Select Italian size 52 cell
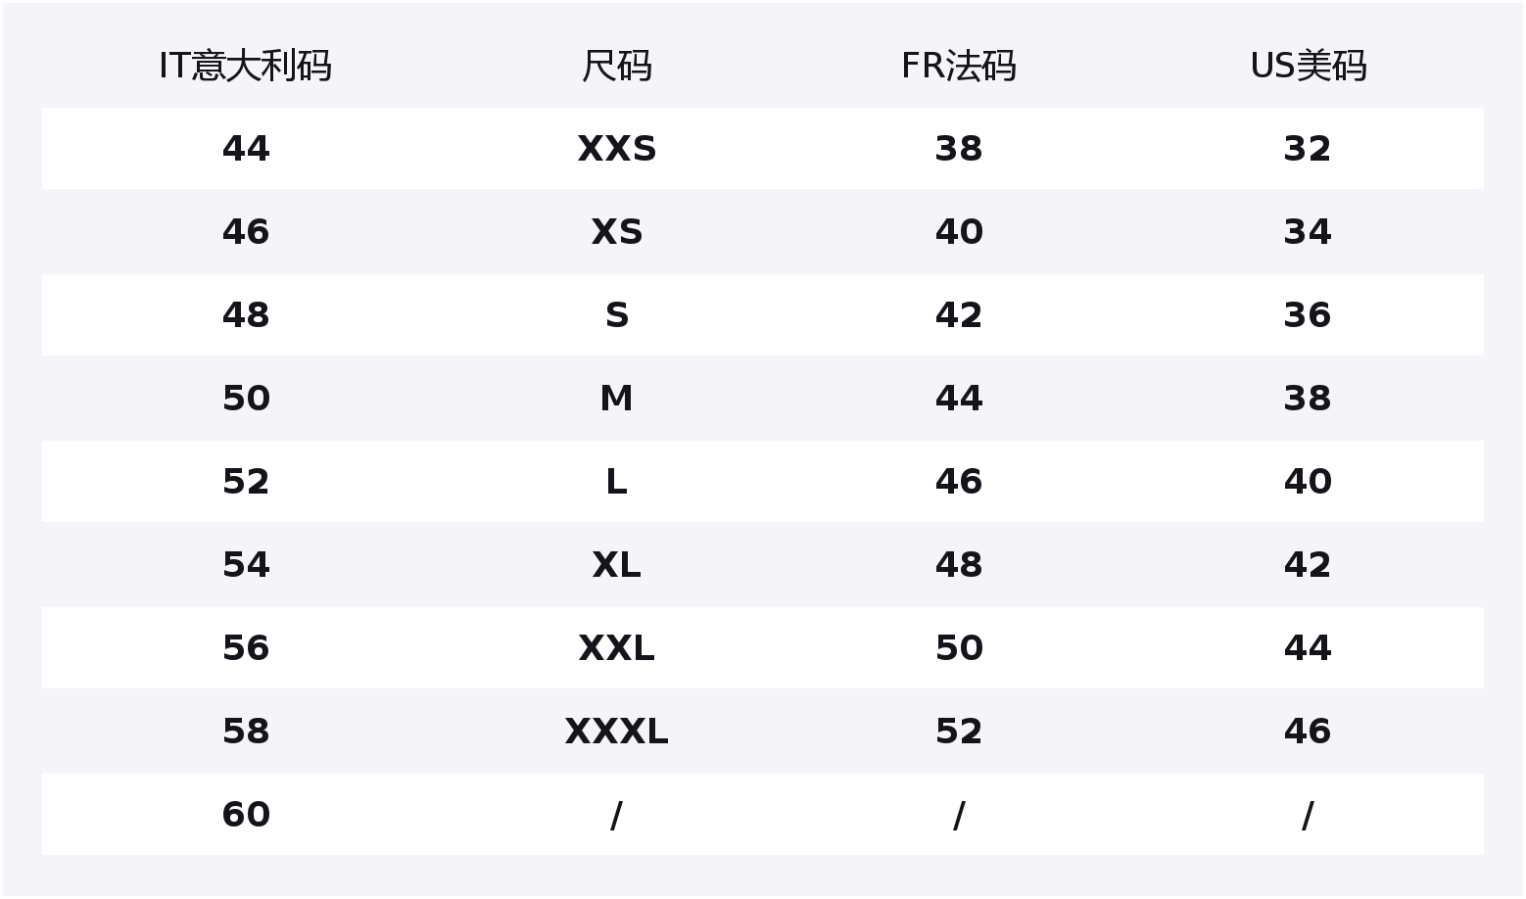Screen dimensions: 1526x899 click(x=245, y=482)
